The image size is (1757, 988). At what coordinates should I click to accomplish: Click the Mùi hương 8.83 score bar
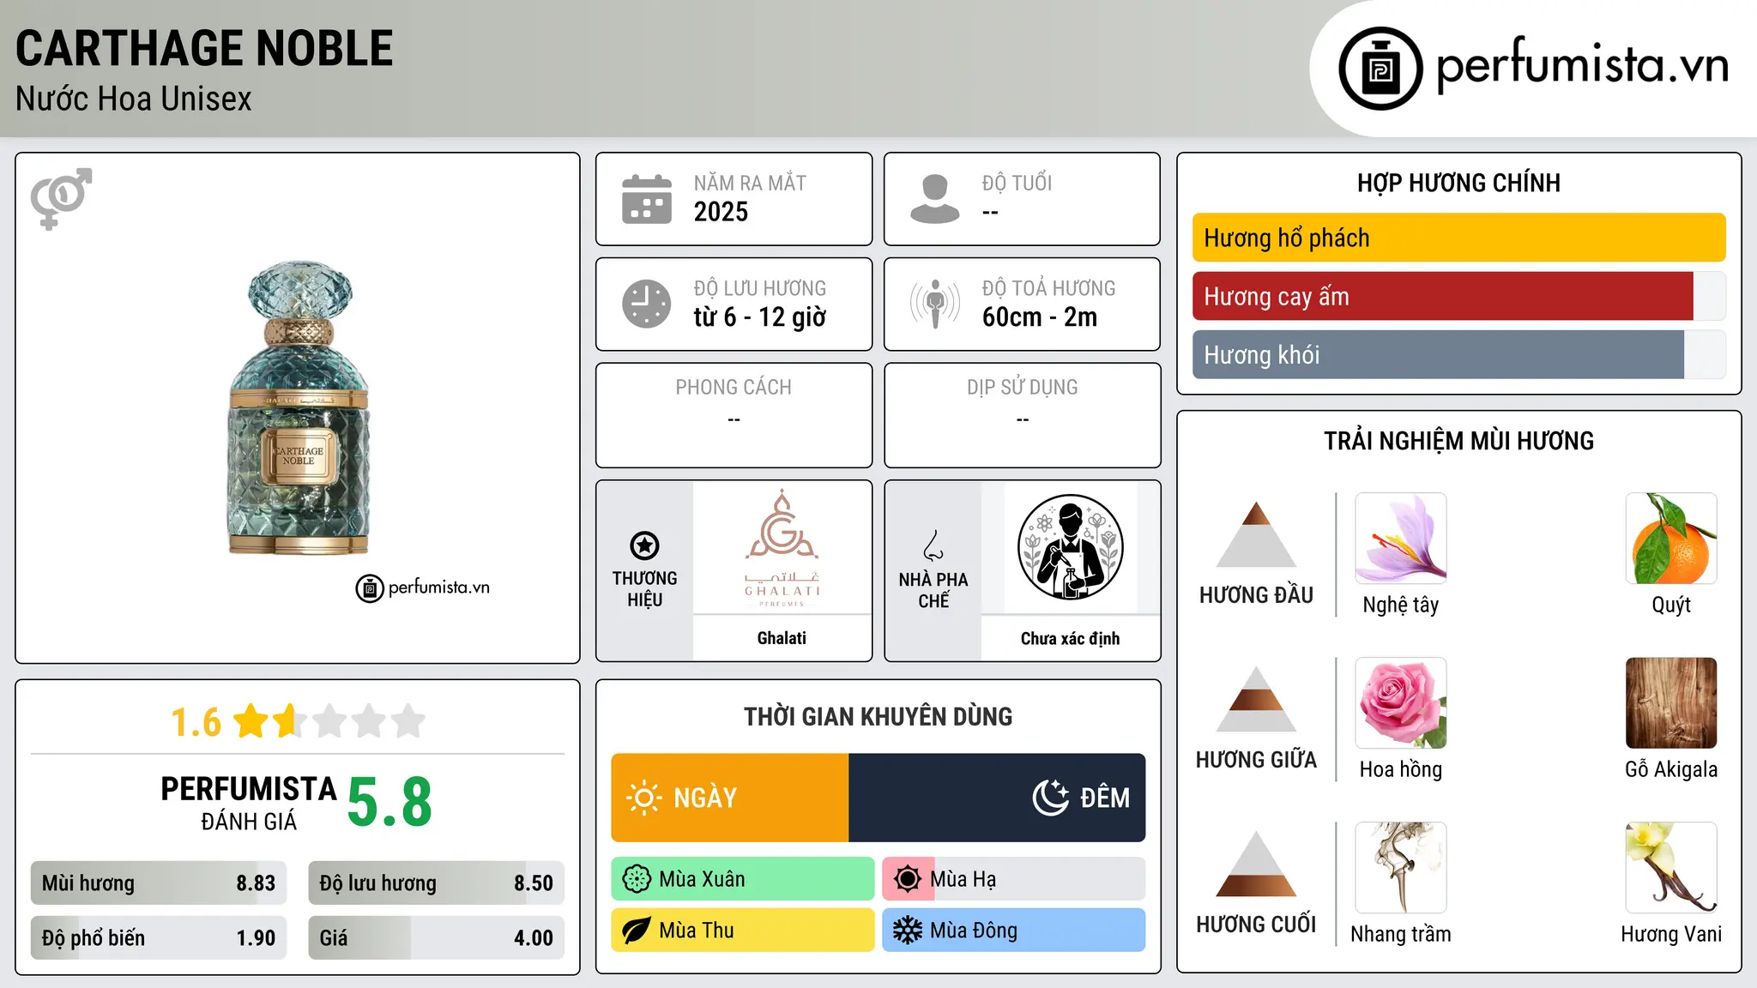[x=159, y=883]
